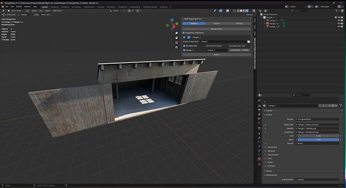Uncheck the Grouped by collections checkbox
The width and height of the screenshot is (346, 188).
(184, 33)
